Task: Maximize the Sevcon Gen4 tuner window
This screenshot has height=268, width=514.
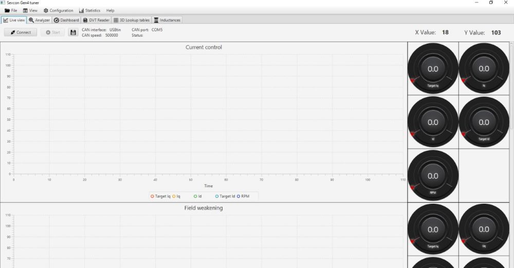Action: point(491,3)
